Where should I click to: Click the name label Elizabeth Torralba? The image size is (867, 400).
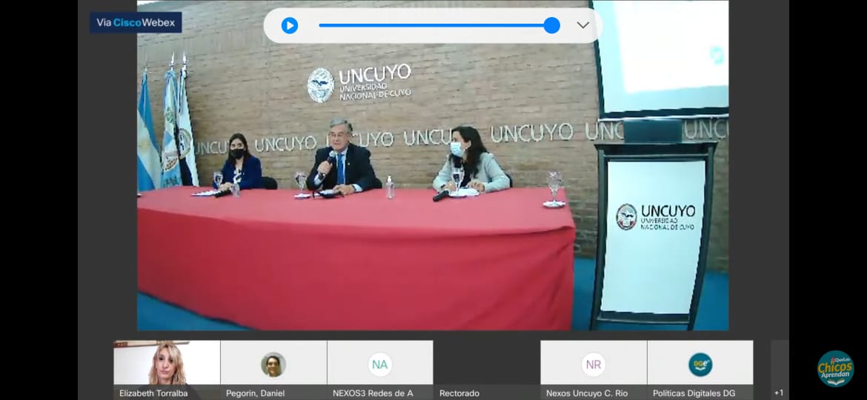[153, 393]
